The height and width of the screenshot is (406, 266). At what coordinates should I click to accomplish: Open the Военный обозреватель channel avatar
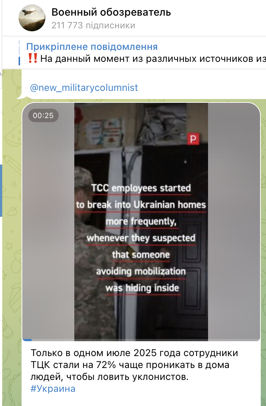pos(32,18)
